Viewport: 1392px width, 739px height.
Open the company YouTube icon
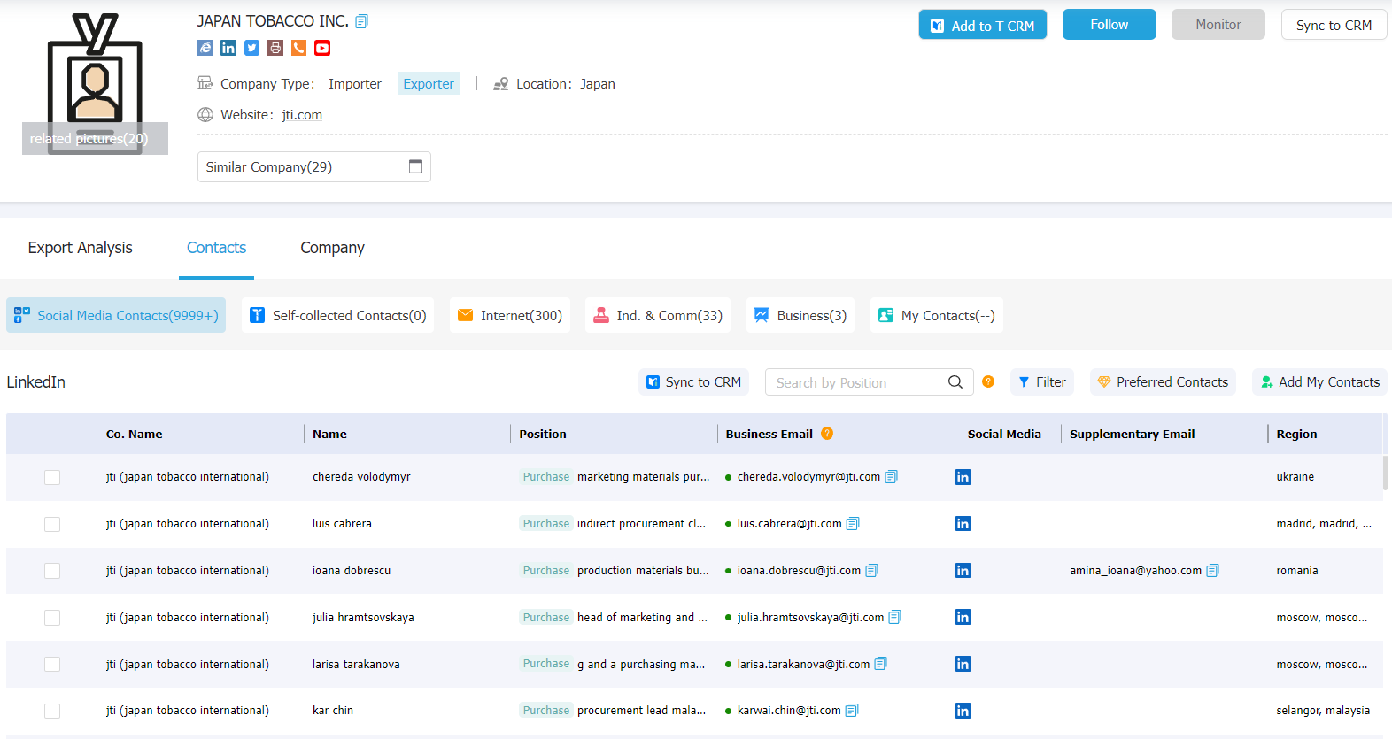322,48
